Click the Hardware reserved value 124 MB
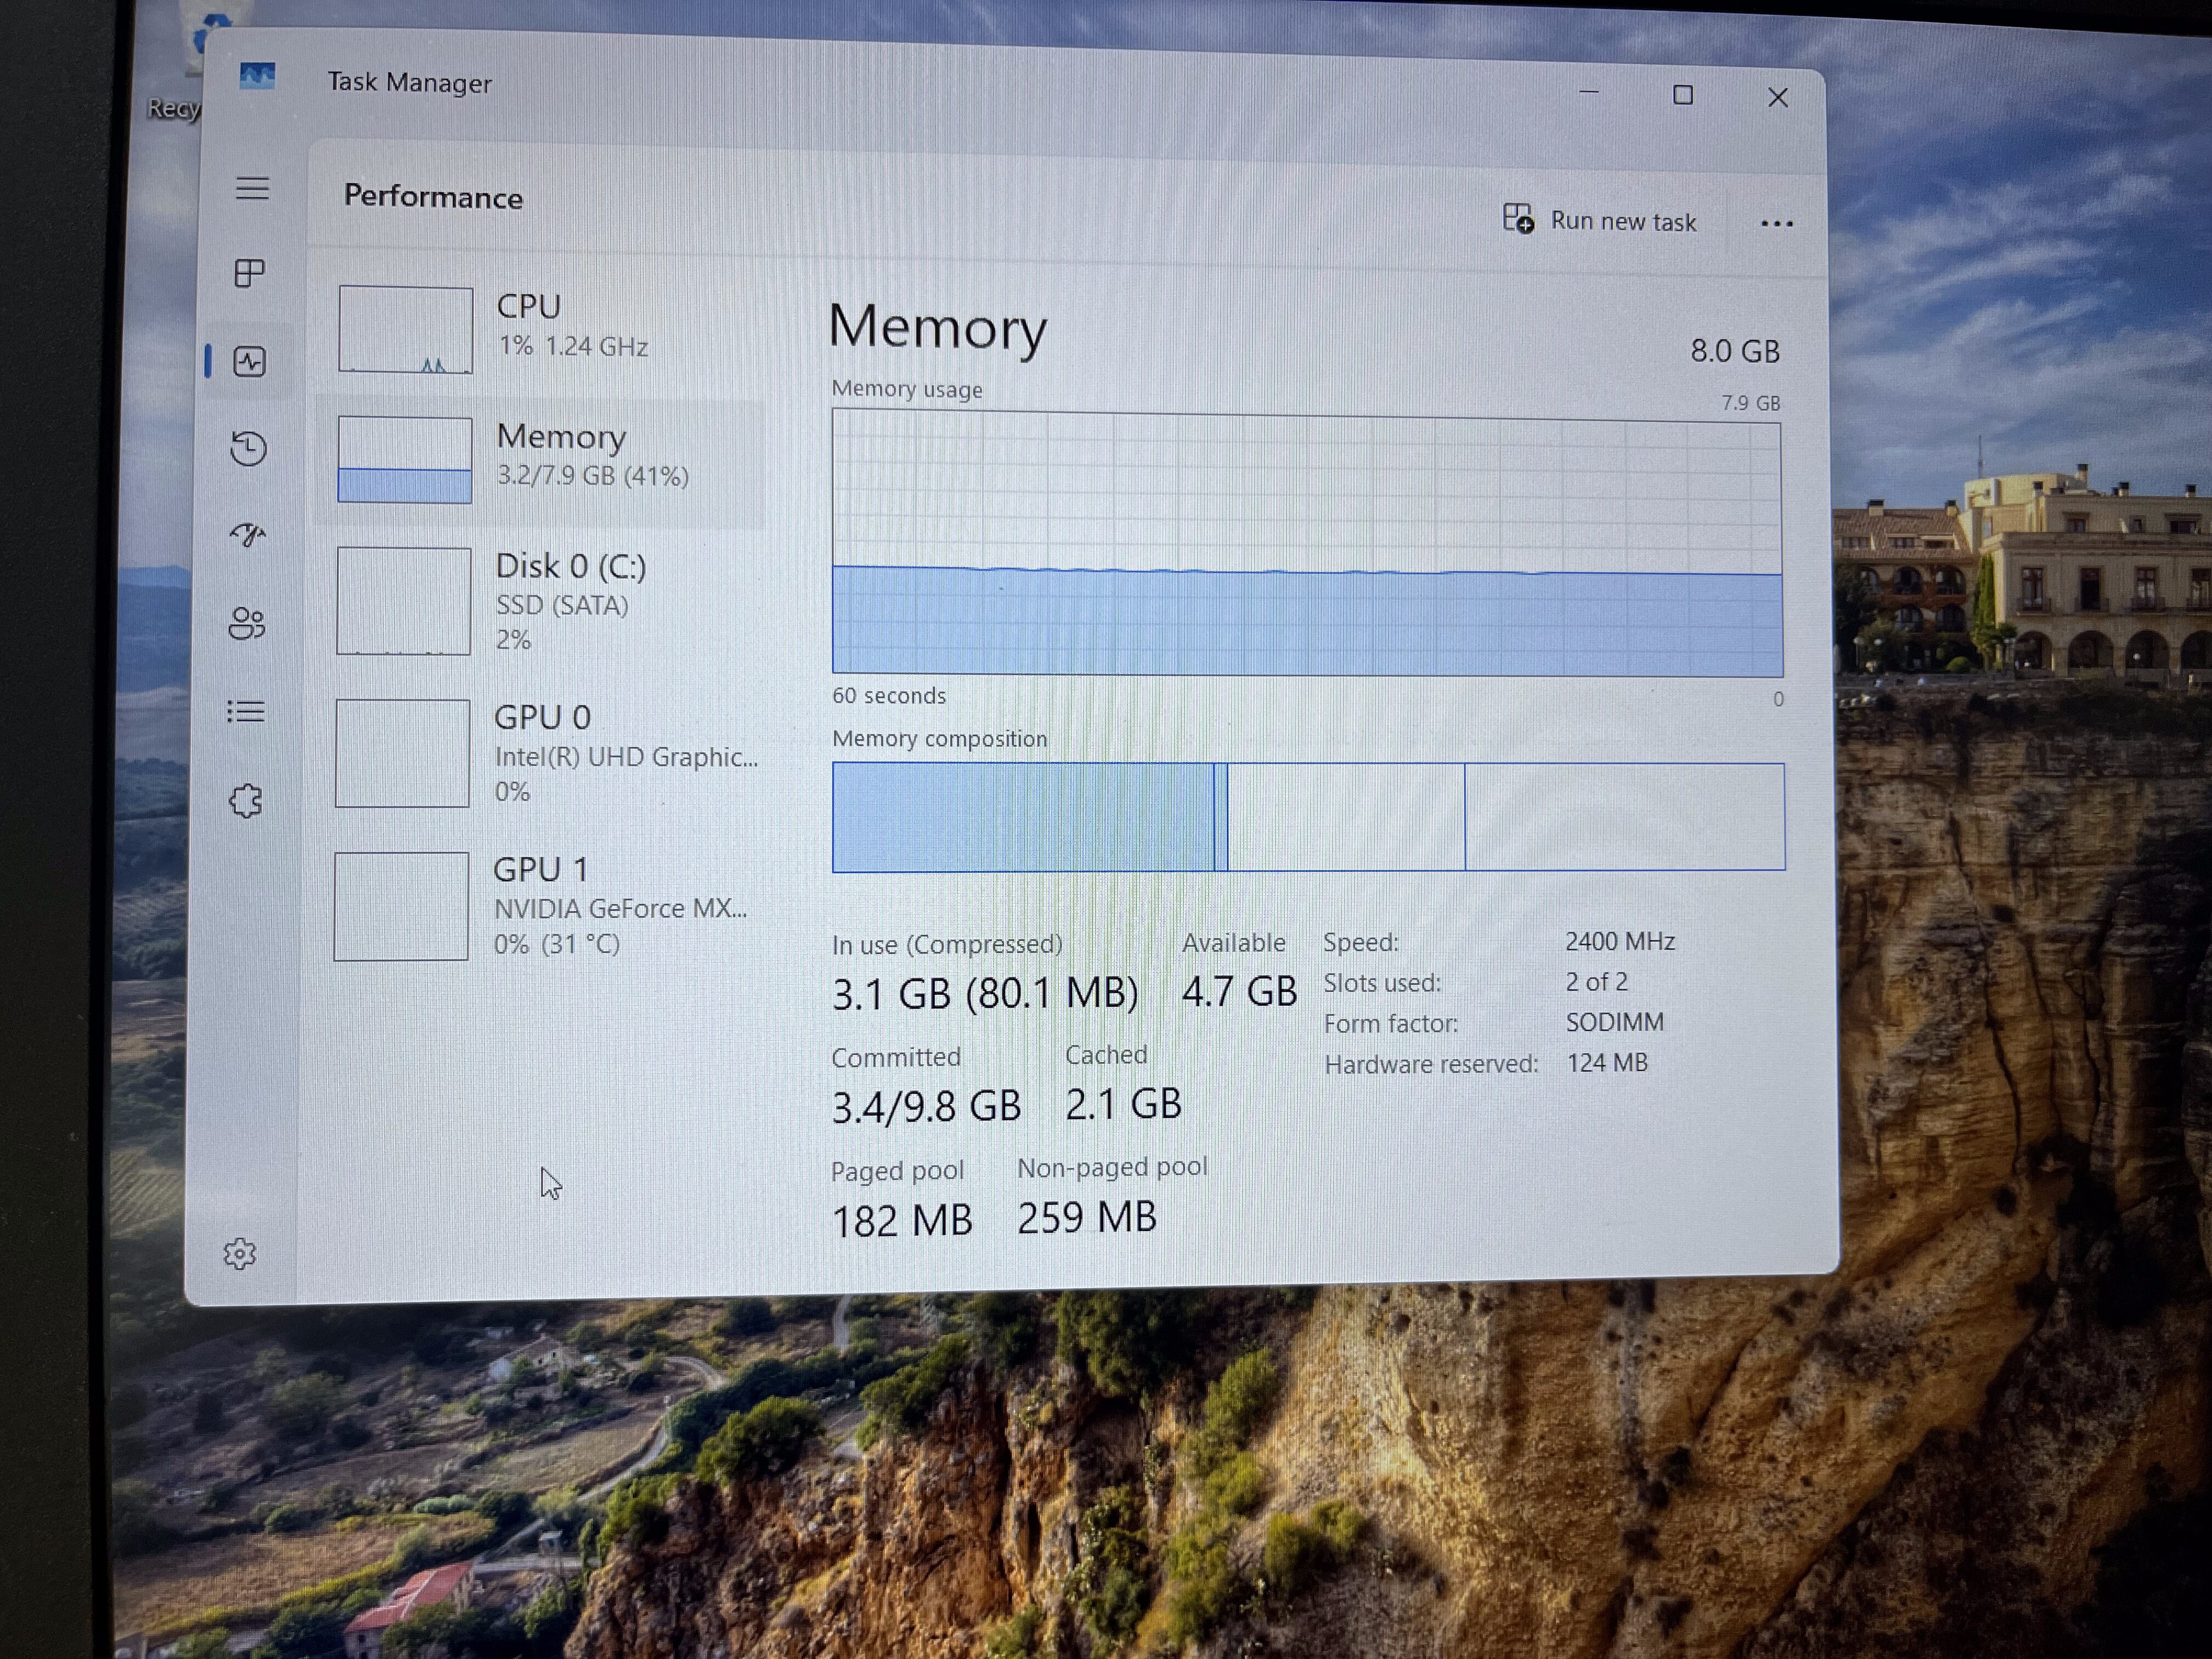 point(1607,1063)
